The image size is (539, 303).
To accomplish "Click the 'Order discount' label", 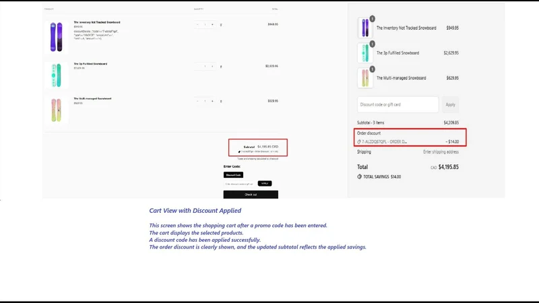I will [369, 133].
